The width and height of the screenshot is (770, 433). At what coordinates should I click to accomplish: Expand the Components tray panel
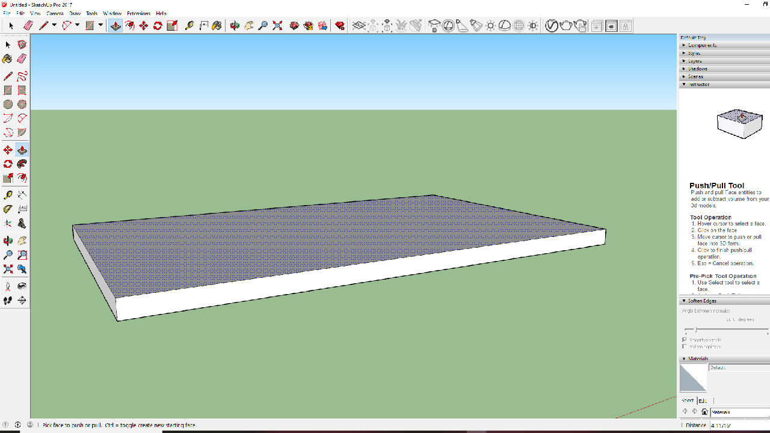tap(724, 45)
